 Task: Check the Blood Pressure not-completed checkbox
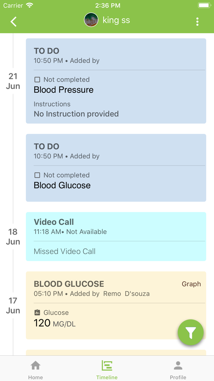pos(37,80)
